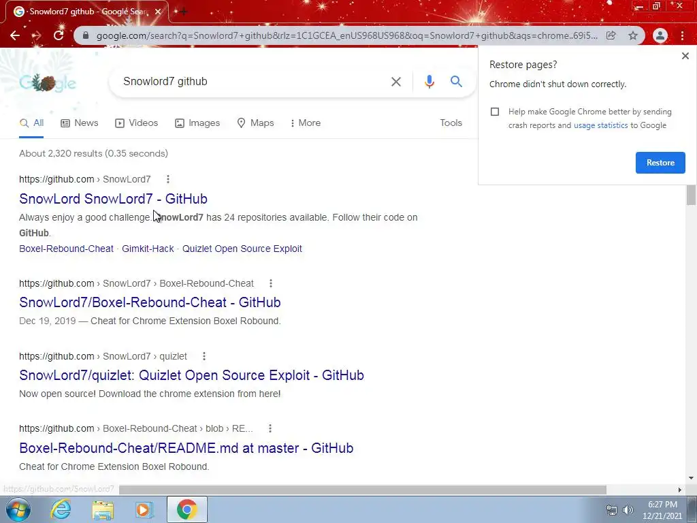Open the search Tools option
The image size is (697, 523).
pos(451,123)
